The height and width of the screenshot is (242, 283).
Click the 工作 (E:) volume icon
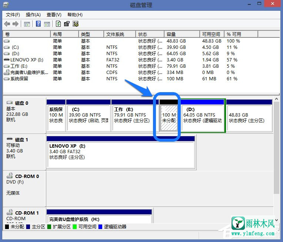pyautogui.click(x=7, y=66)
